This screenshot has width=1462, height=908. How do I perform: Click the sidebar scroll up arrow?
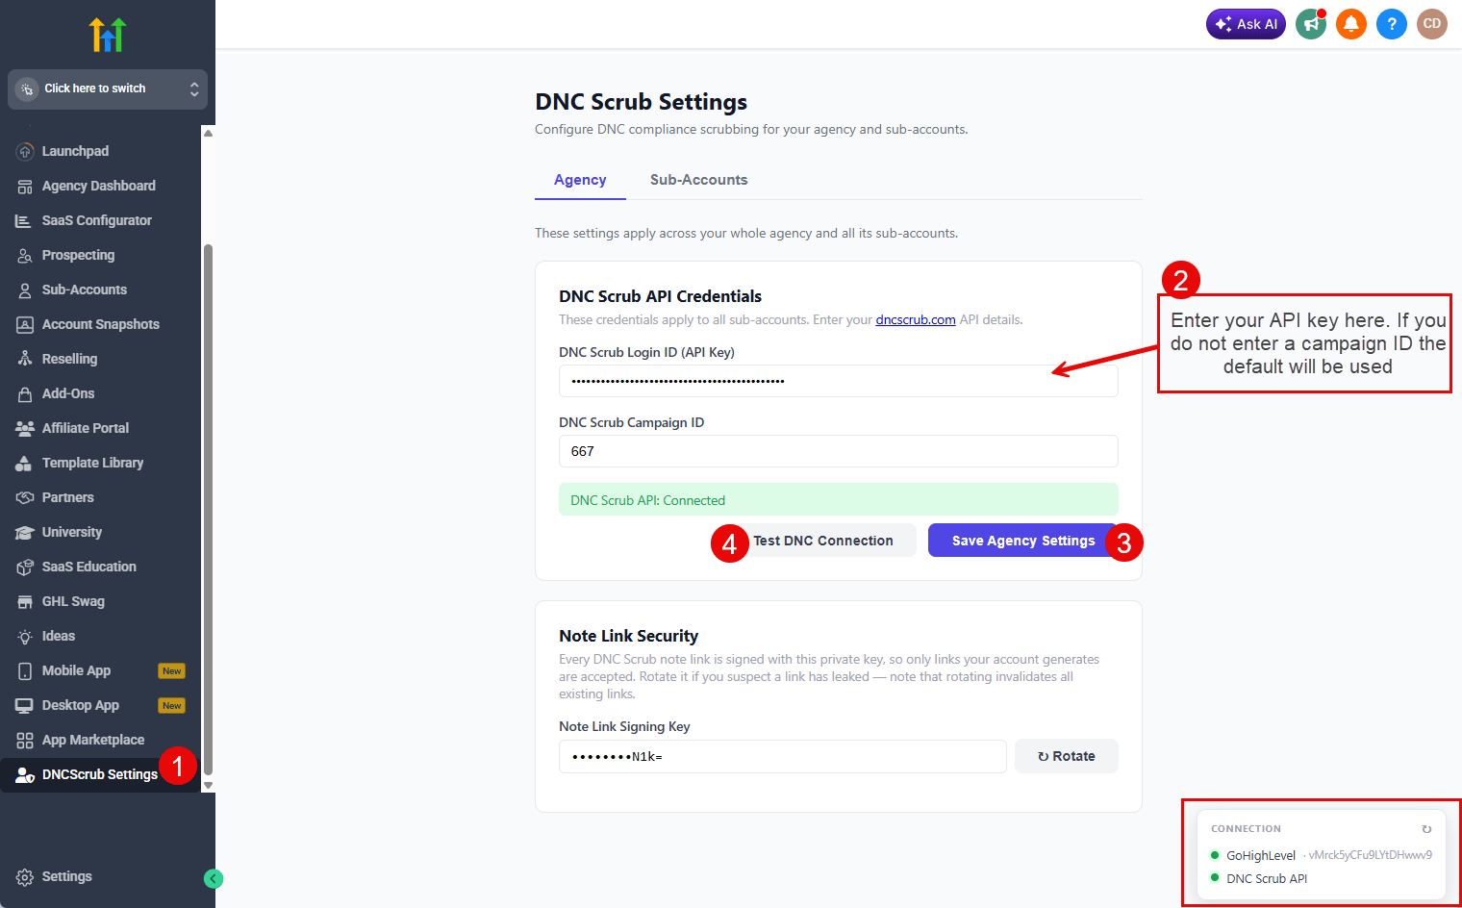(x=208, y=133)
